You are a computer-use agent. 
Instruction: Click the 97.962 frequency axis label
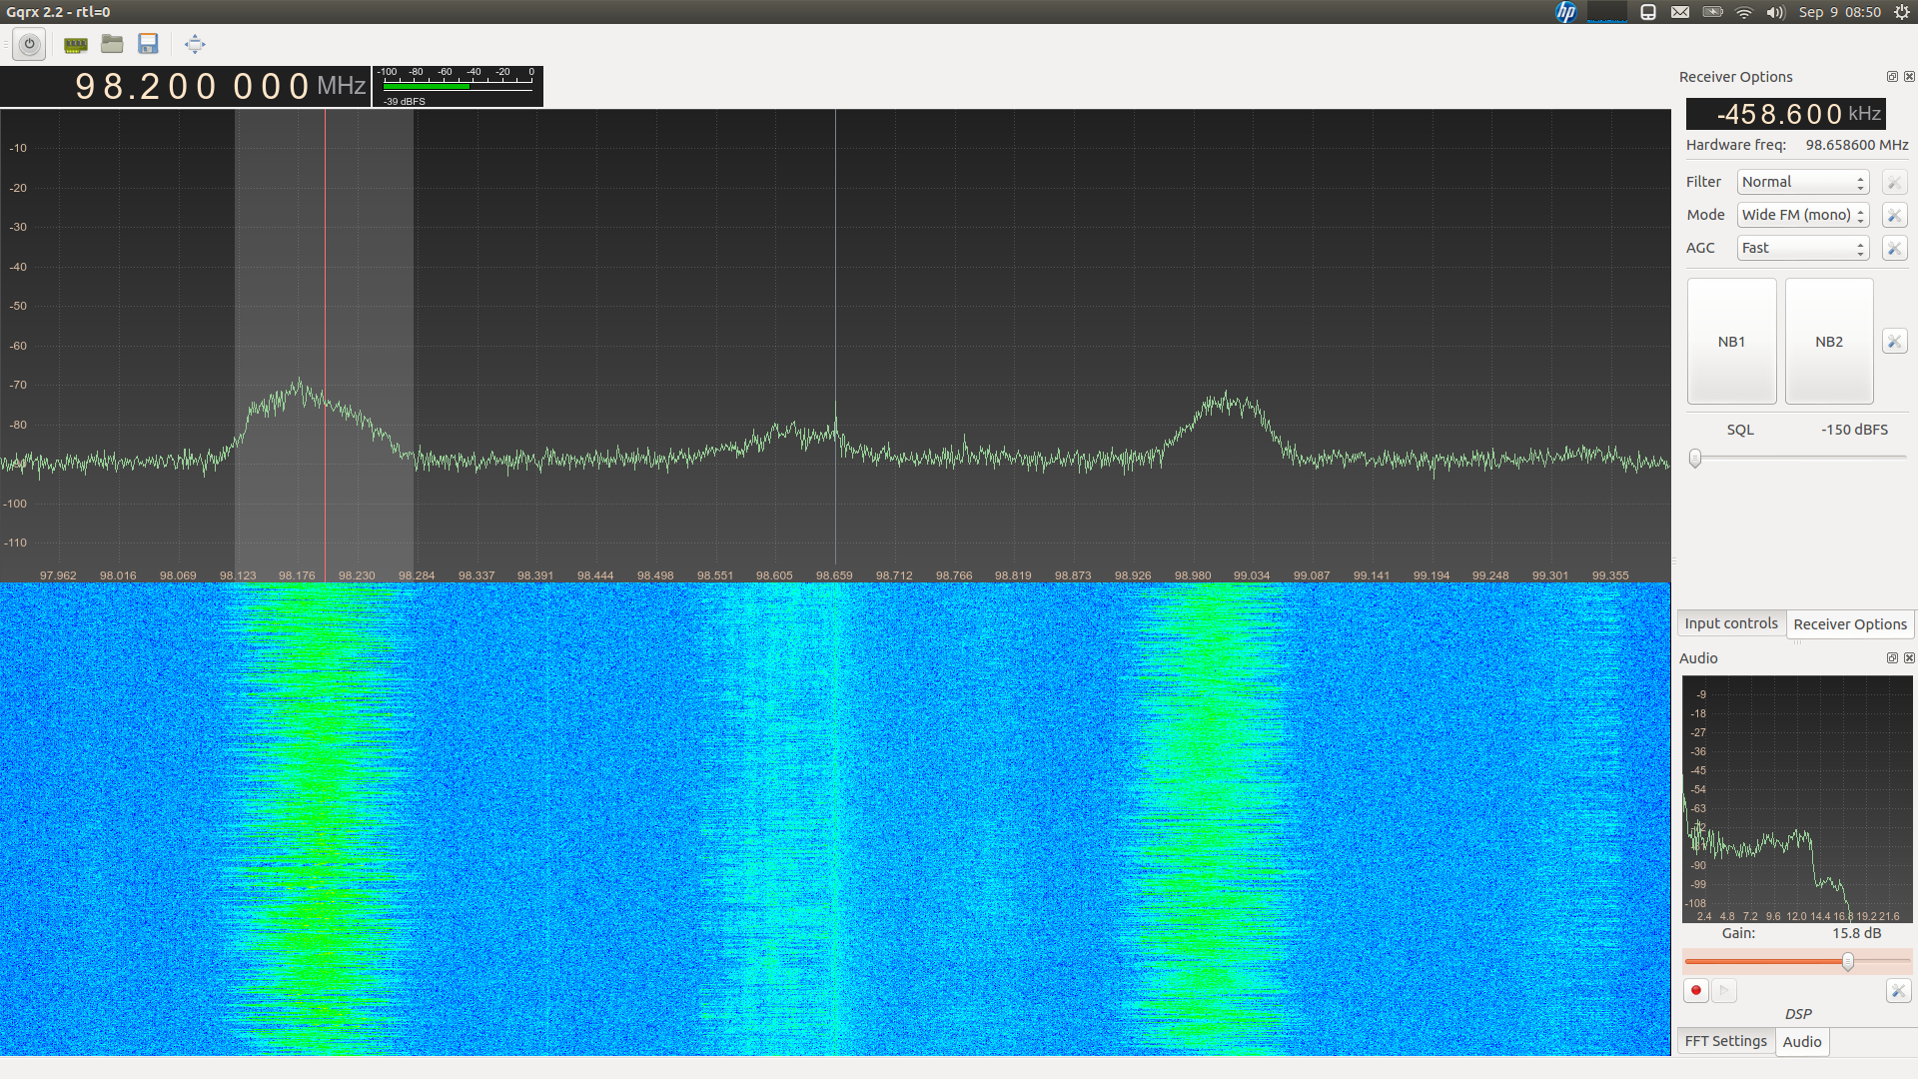tap(58, 576)
